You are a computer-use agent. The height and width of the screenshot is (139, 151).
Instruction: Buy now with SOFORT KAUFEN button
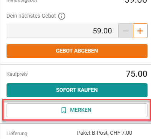(x=77, y=90)
